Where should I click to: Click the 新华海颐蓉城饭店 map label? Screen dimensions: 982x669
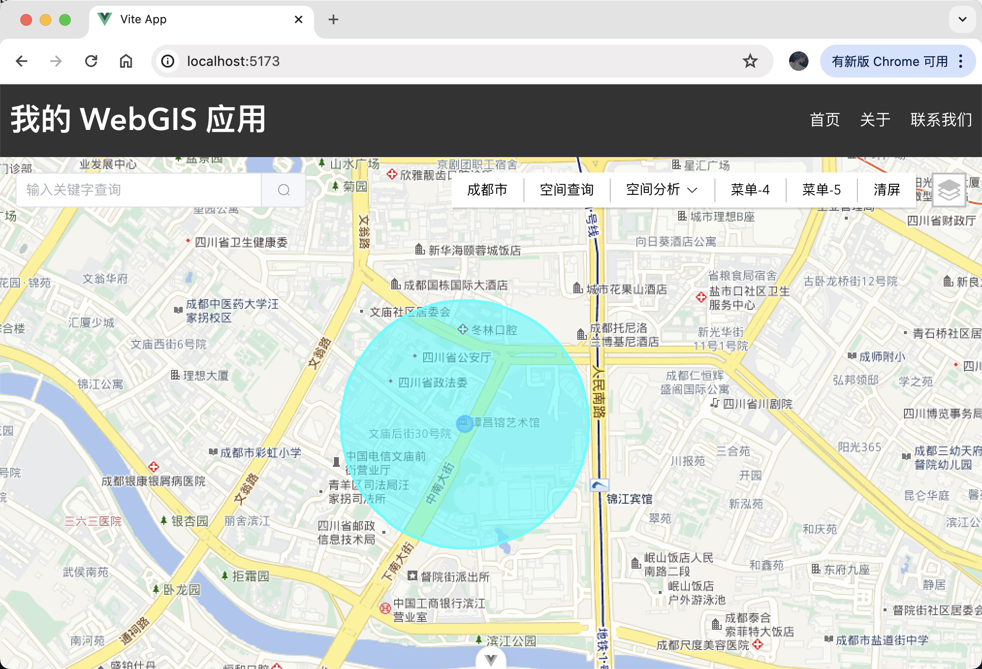pos(475,250)
